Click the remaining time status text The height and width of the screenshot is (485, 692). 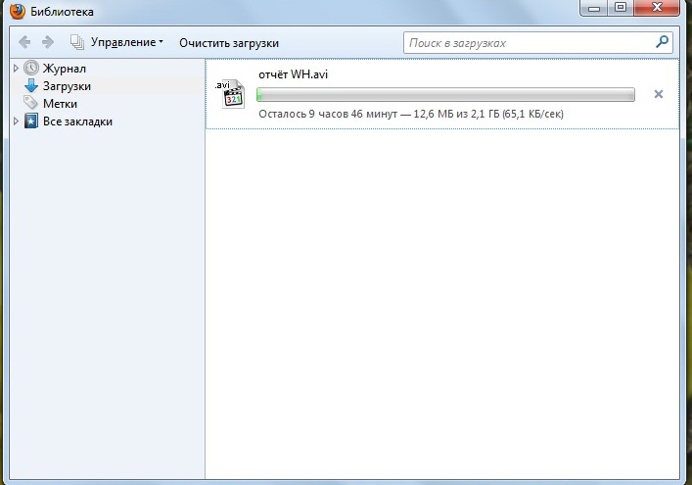[411, 114]
